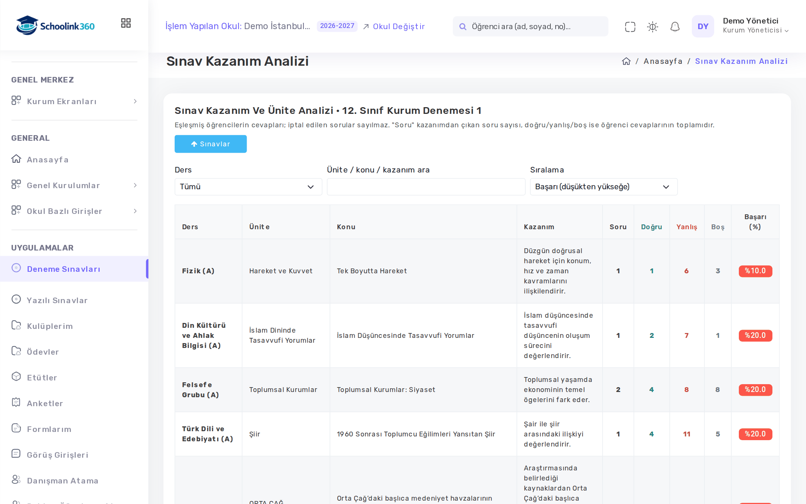
Task: Open Demo Yönetici profile dropdown
Action: pos(755,25)
